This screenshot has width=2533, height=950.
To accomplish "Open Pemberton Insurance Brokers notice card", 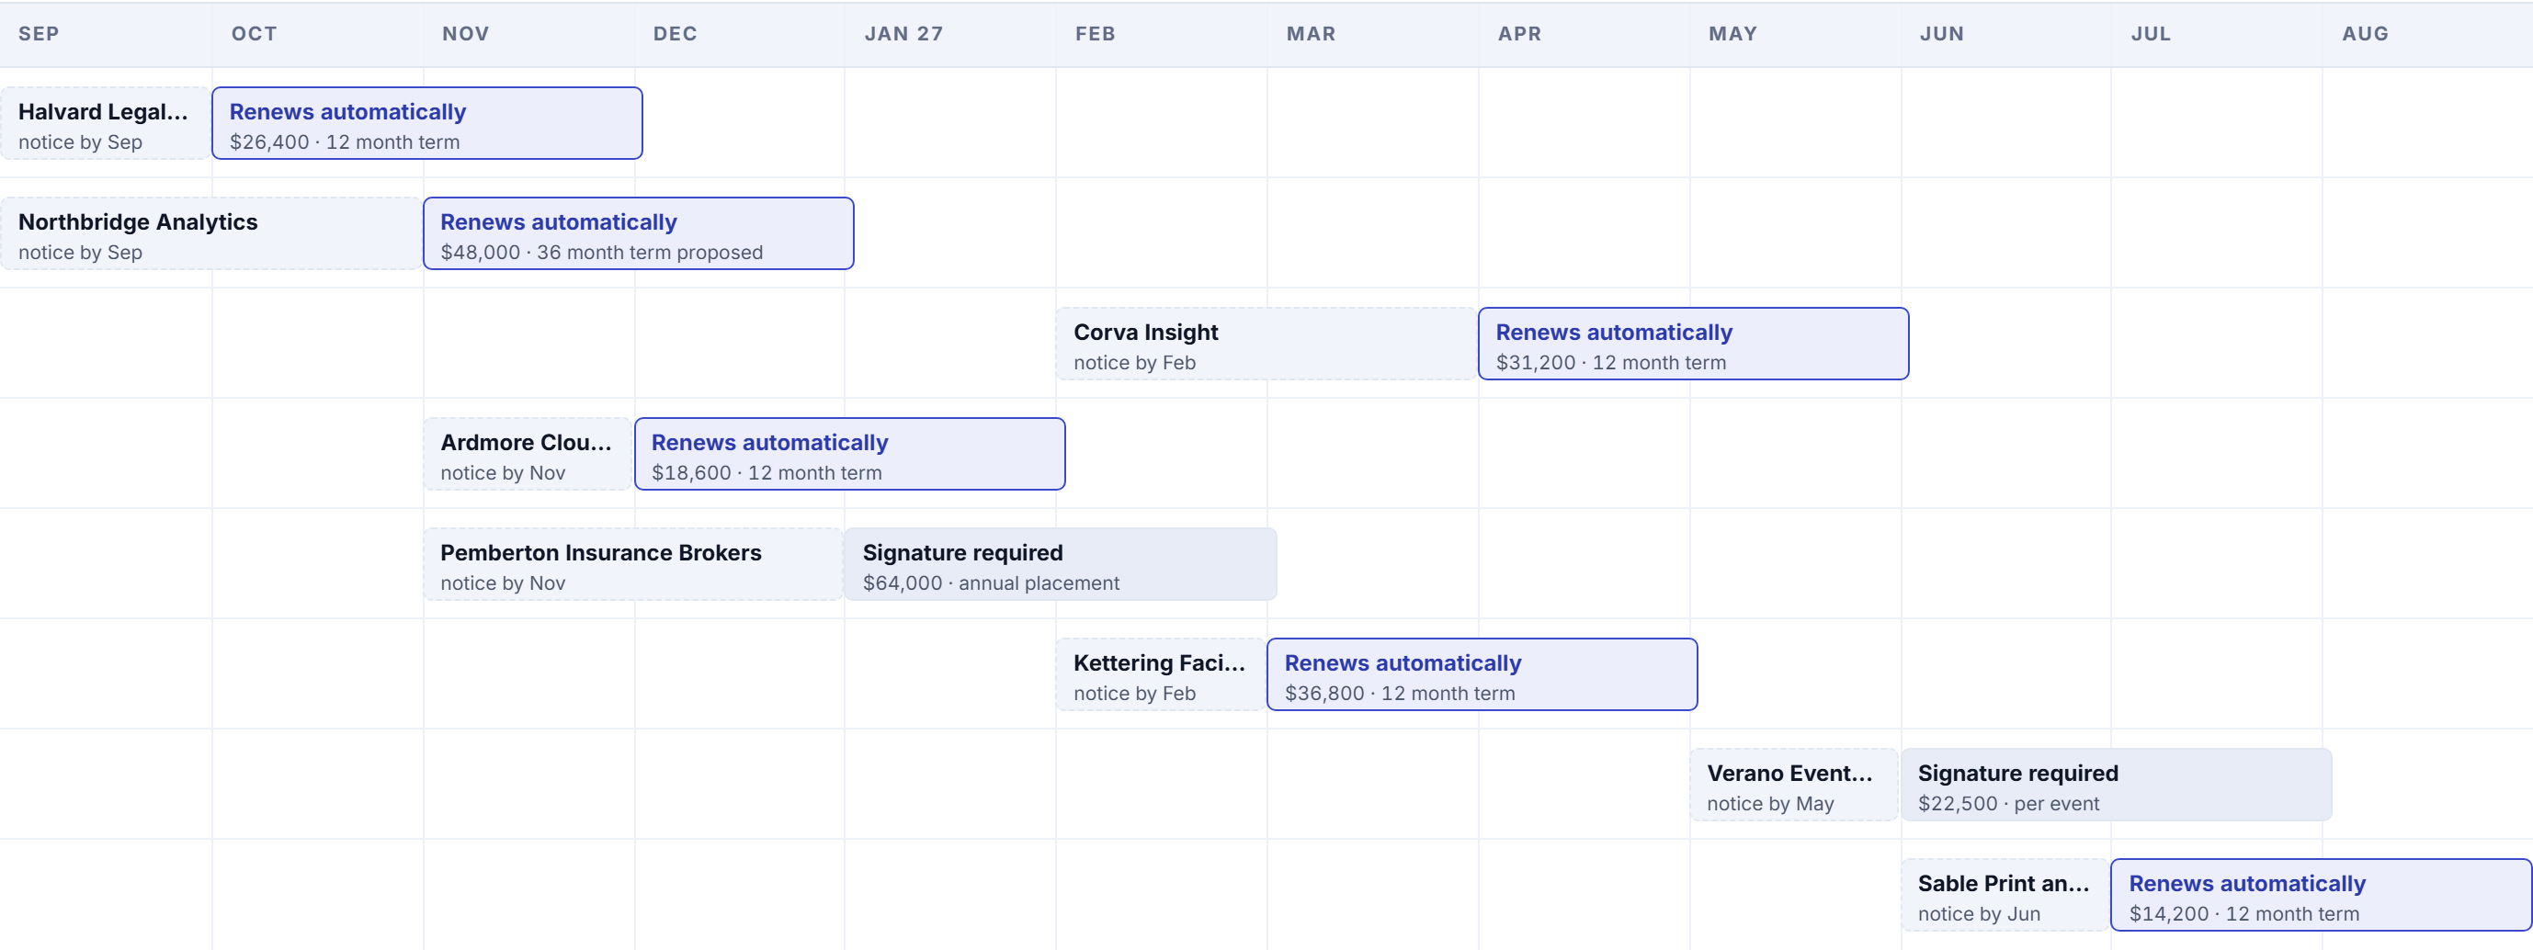I will pos(632,563).
